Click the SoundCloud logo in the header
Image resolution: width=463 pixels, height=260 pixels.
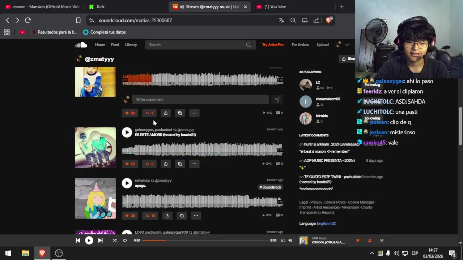point(81,45)
